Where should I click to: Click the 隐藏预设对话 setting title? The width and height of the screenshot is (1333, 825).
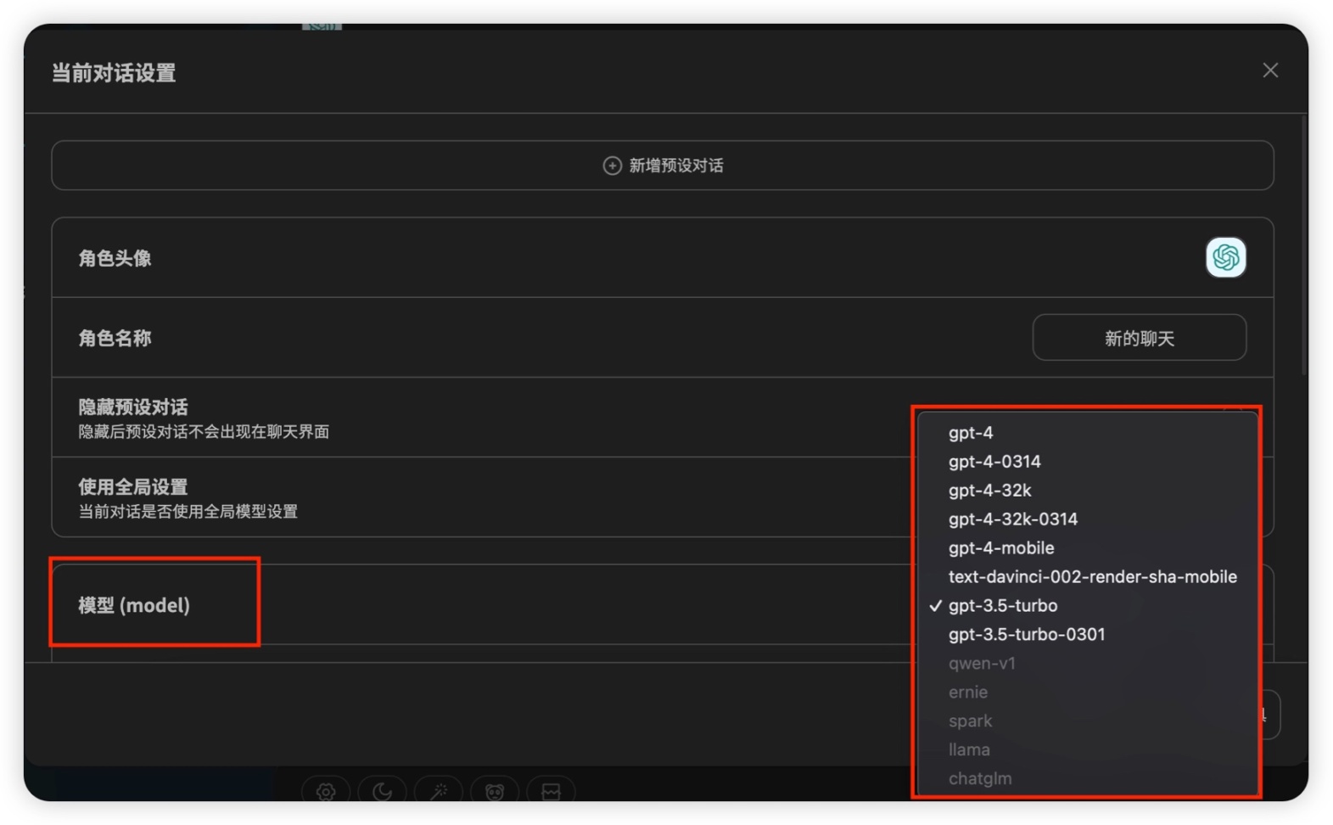(x=133, y=407)
